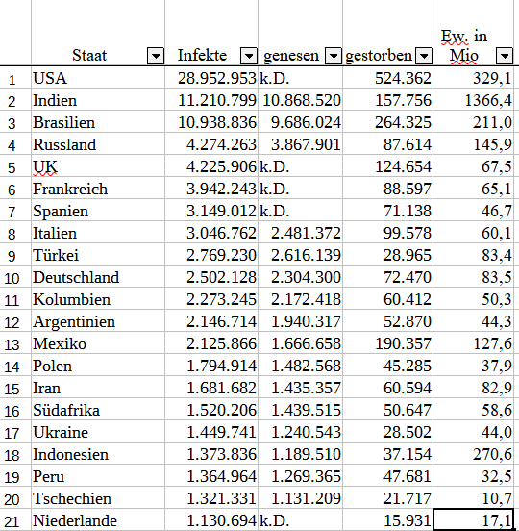Select the Indien genesen value 10.868.520

(x=301, y=100)
